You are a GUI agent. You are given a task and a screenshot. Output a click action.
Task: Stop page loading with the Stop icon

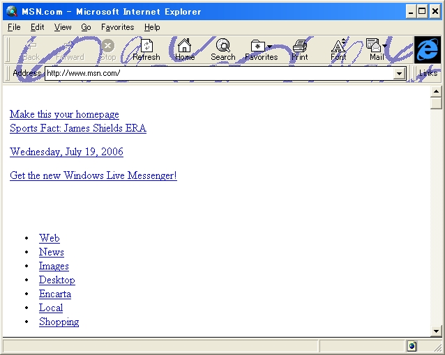(108, 50)
